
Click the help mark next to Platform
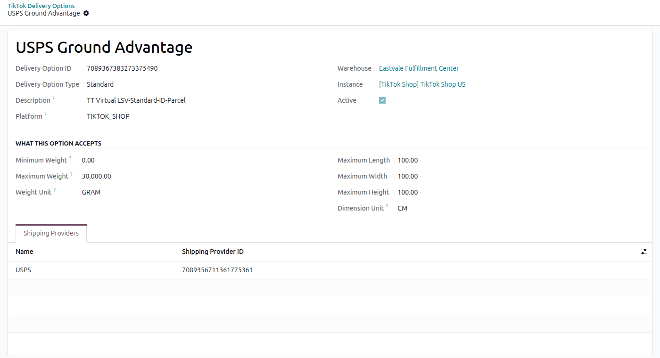pyautogui.click(x=45, y=114)
